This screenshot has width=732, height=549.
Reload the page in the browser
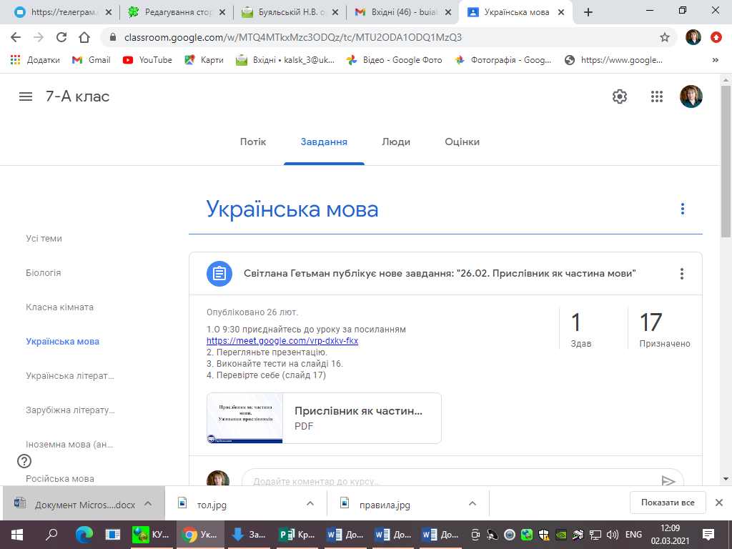[x=61, y=37]
